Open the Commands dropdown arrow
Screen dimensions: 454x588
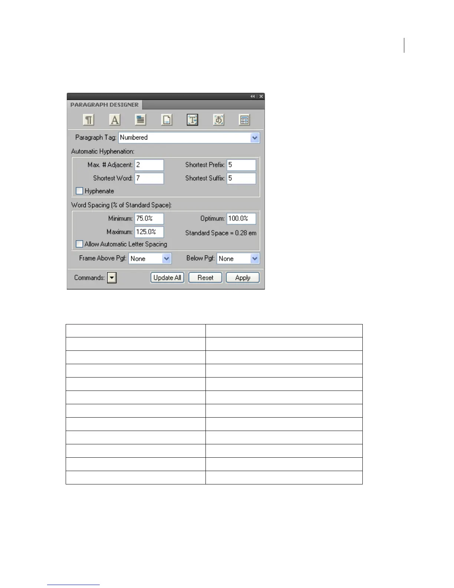112,278
